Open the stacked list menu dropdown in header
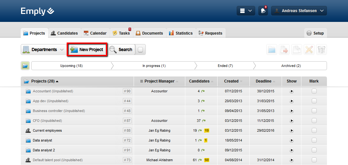 (246, 11)
